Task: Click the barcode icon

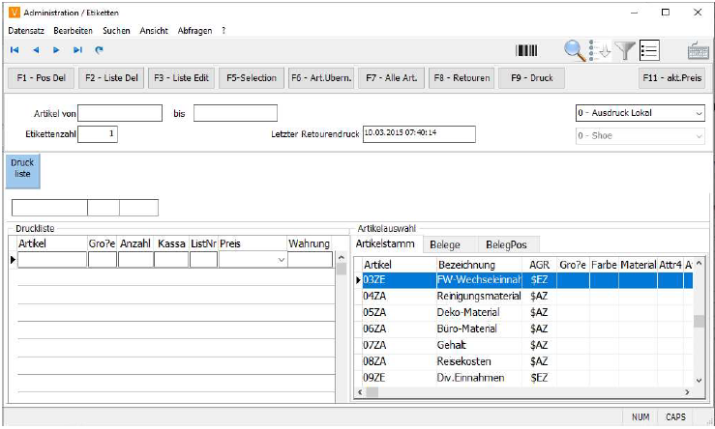Action: (x=526, y=51)
